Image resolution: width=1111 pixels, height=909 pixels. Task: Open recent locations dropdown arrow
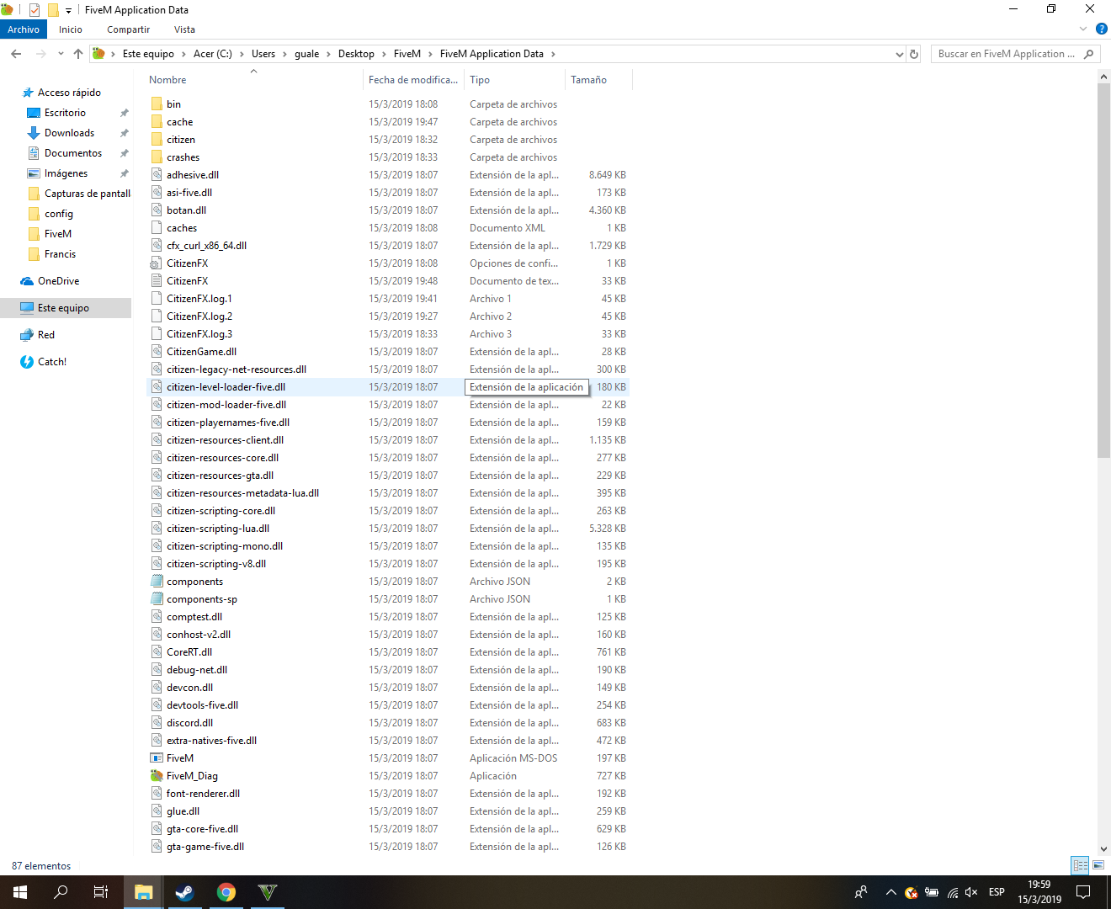[61, 54]
